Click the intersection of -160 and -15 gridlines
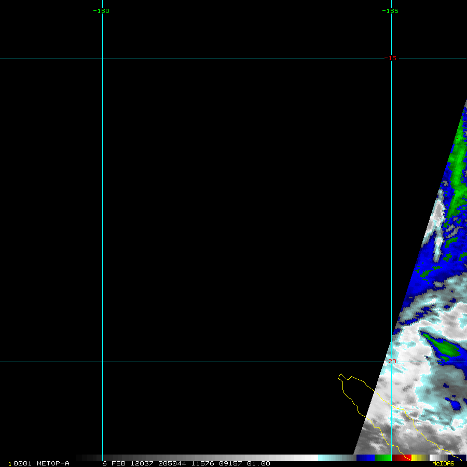Viewport: 467px width, 467px height. pyautogui.click(x=102, y=59)
